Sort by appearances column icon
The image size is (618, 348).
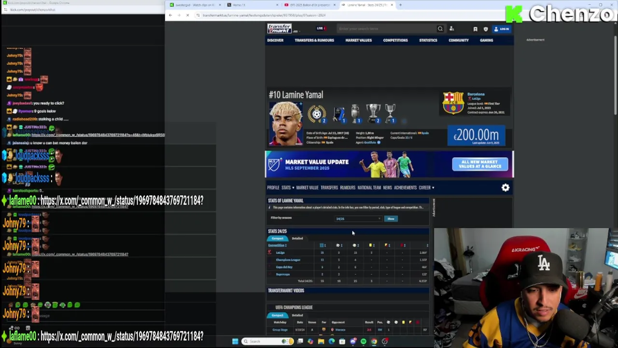(322, 245)
